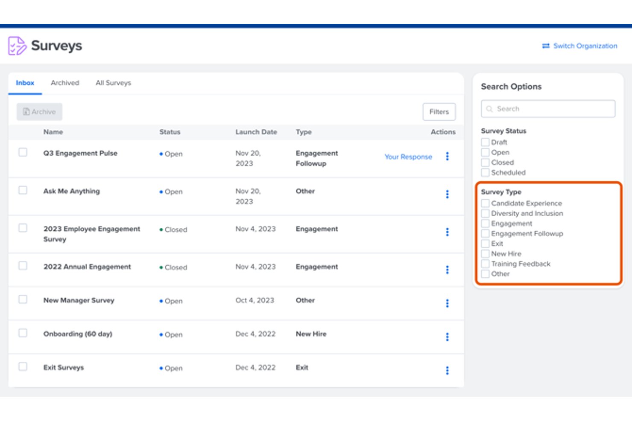The width and height of the screenshot is (632, 421).
Task: Switch to the All Surveys tab
Action: pos(113,83)
